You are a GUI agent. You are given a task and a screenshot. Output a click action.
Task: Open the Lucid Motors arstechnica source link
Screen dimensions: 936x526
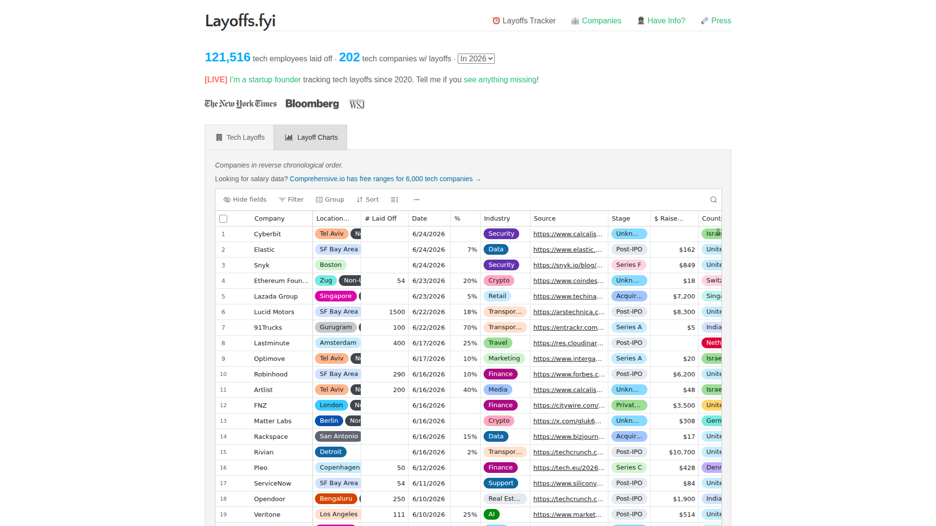point(569,312)
